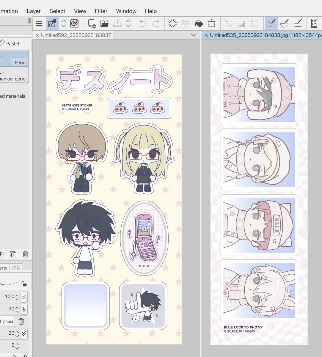The width and height of the screenshot is (322, 357).
Task: Click the Show selection border icon
Action: 255,24
